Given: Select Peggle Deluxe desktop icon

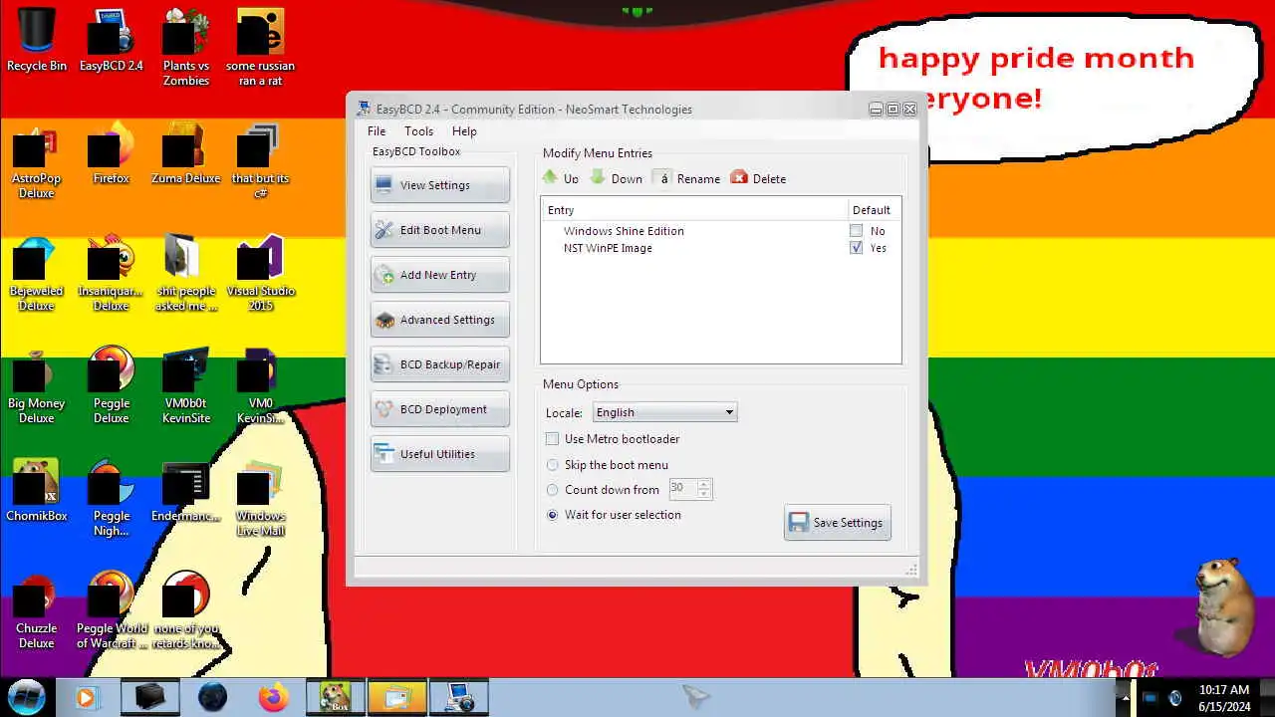Looking at the screenshot, I should 112,384.
